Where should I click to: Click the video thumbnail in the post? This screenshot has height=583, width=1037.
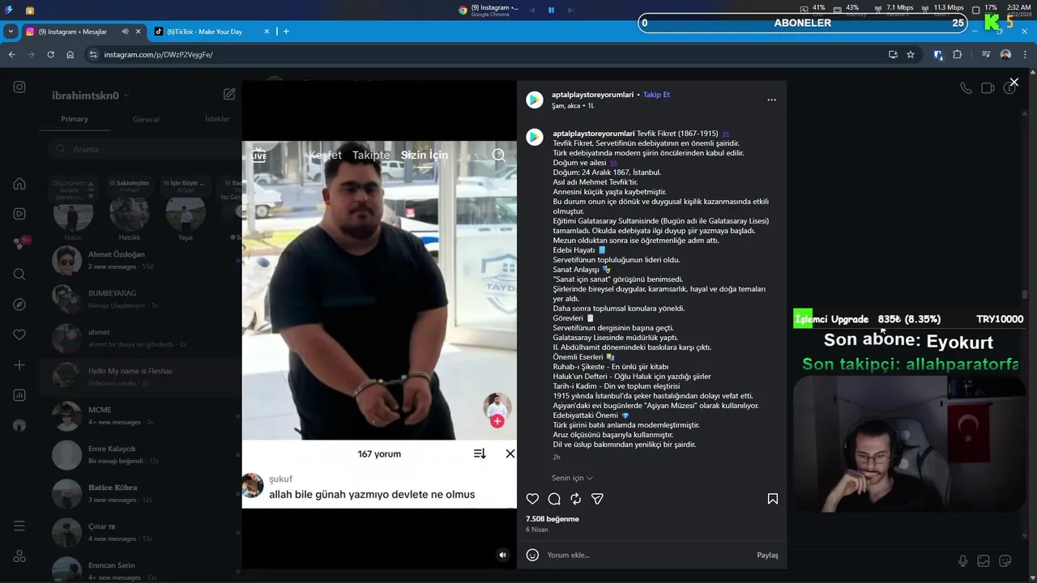click(x=379, y=324)
